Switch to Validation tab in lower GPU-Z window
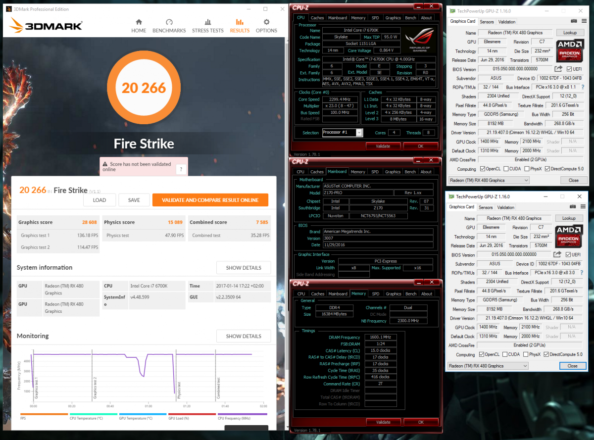The image size is (594, 440). (x=505, y=207)
